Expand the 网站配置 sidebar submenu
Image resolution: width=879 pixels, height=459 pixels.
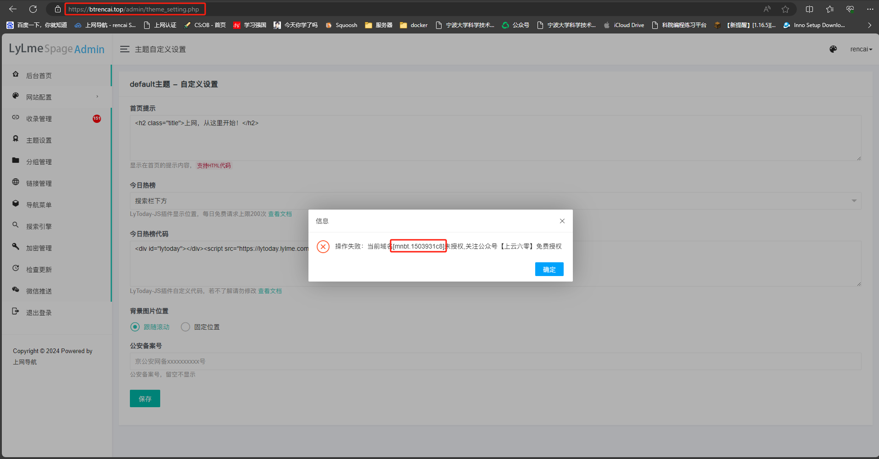[39, 97]
